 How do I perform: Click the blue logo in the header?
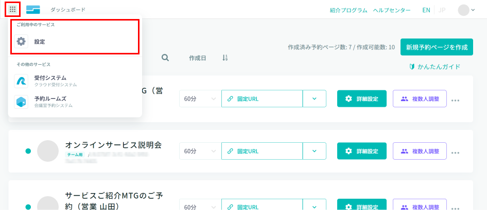33,10
